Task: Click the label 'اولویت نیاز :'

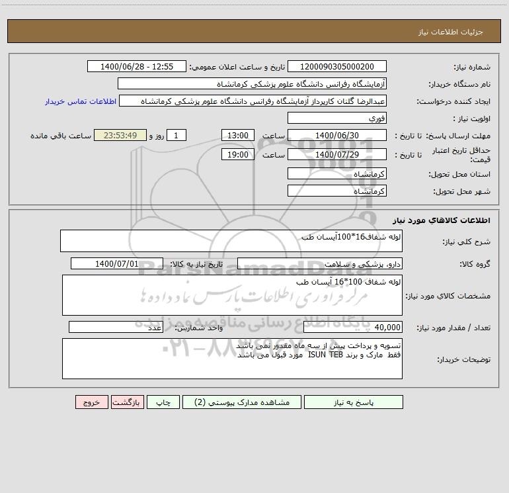Action: pos(471,118)
